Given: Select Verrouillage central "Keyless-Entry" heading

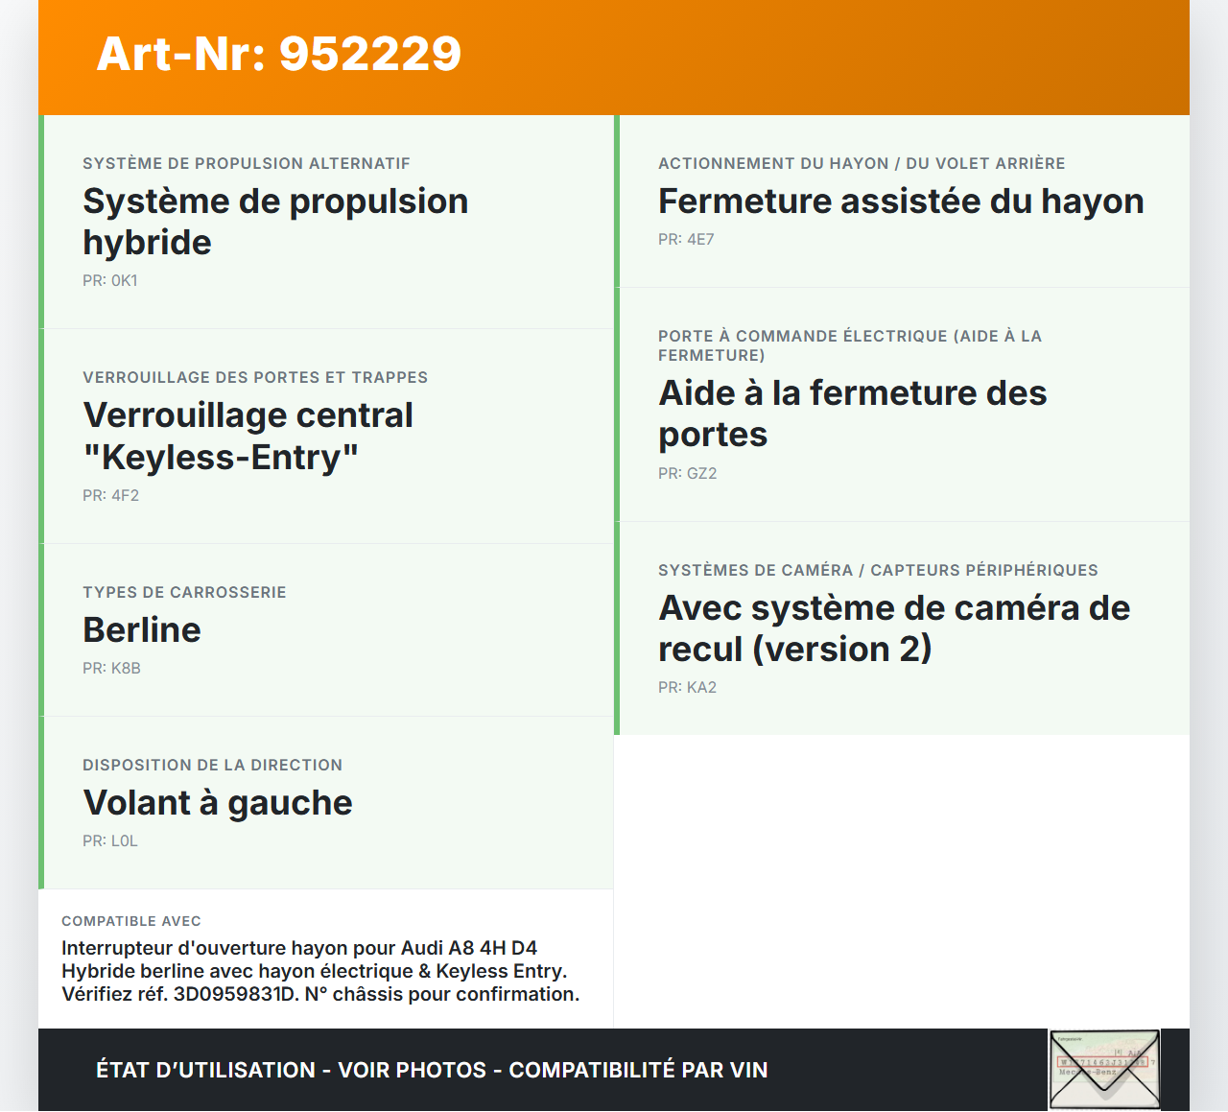Looking at the screenshot, I should coord(248,436).
